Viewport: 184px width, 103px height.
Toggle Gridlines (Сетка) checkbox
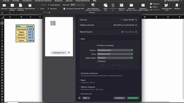tap(39, 9)
